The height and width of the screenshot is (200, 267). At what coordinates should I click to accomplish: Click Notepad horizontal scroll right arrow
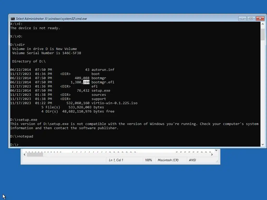point(212,155)
